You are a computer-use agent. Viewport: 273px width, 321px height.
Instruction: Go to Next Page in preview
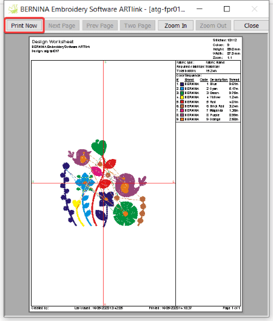pos(62,25)
